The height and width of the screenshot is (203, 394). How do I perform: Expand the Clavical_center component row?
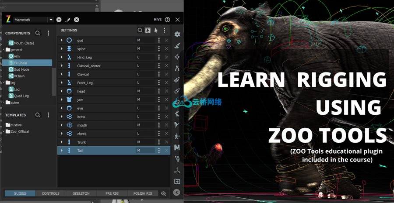tap(62, 65)
